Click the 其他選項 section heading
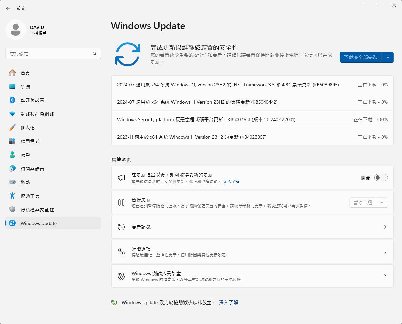Image resolution: width=402 pixels, height=324 pixels. [x=121, y=159]
